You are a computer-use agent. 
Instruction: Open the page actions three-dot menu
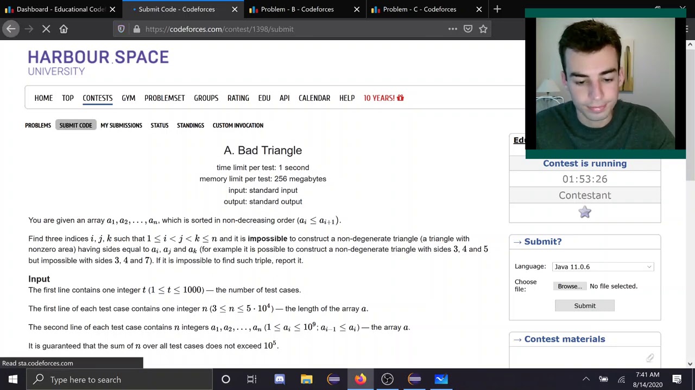453,29
